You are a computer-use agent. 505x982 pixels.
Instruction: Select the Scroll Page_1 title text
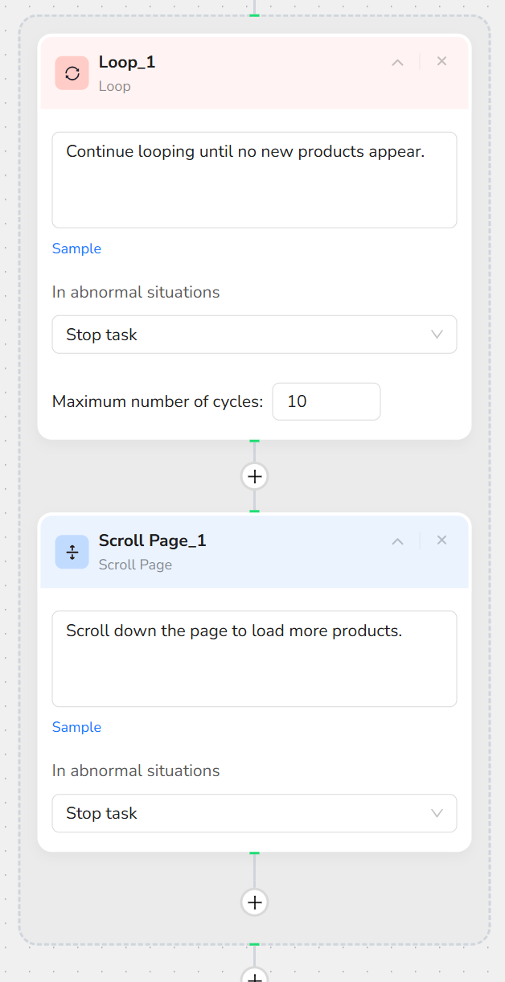pyautogui.click(x=152, y=540)
